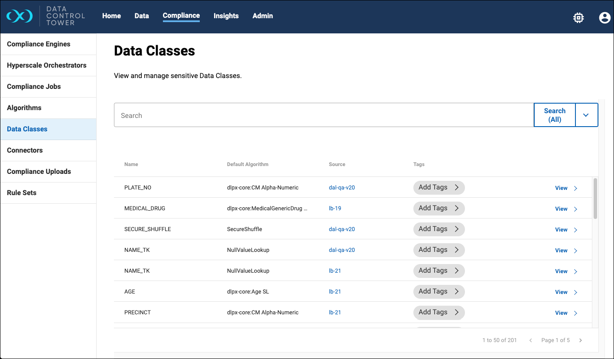
Task: Open the Insights menu tab
Action: [226, 16]
